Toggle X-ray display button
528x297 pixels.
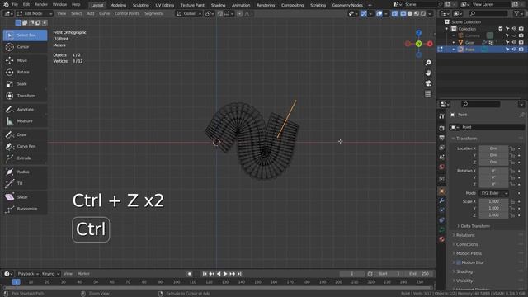coord(394,14)
